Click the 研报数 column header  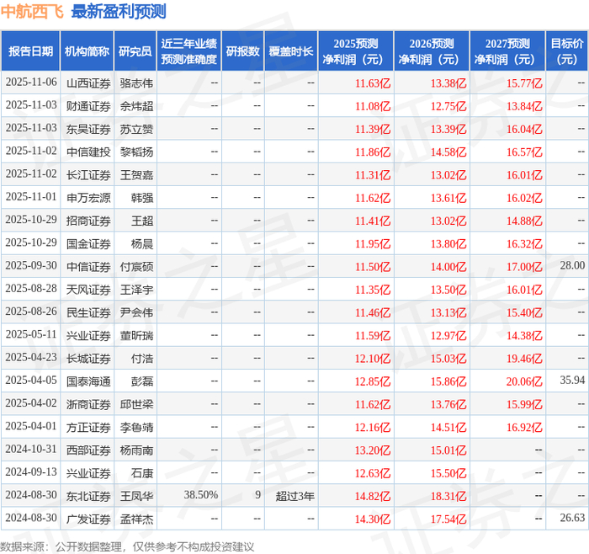(x=242, y=51)
